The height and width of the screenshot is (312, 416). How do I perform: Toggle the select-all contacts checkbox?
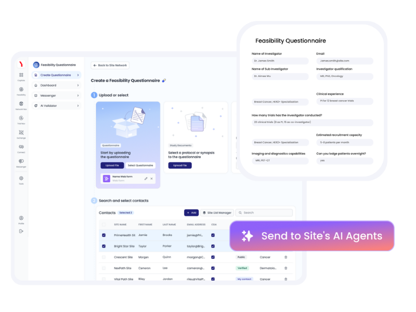click(x=103, y=225)
